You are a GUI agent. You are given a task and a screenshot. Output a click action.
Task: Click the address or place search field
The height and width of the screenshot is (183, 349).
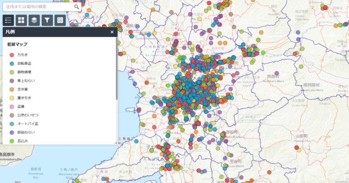click(38, 7)
